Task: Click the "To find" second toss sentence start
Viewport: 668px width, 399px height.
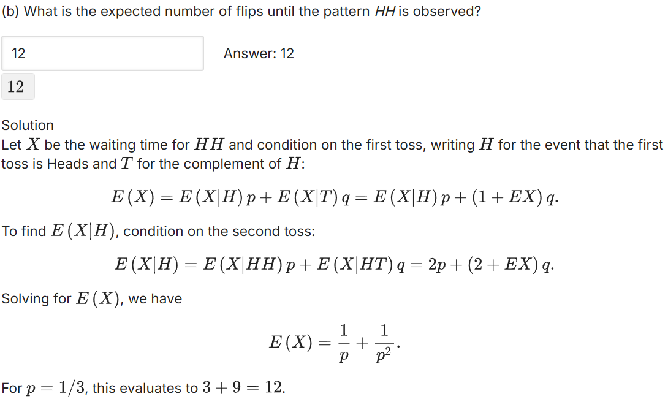Action: 24,232
